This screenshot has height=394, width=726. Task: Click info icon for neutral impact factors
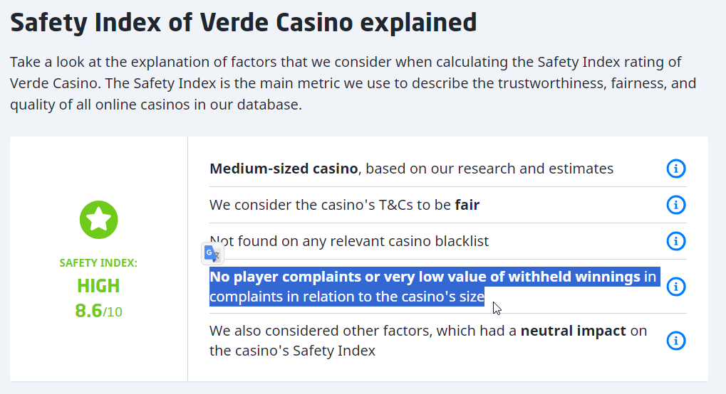(675, 341)
